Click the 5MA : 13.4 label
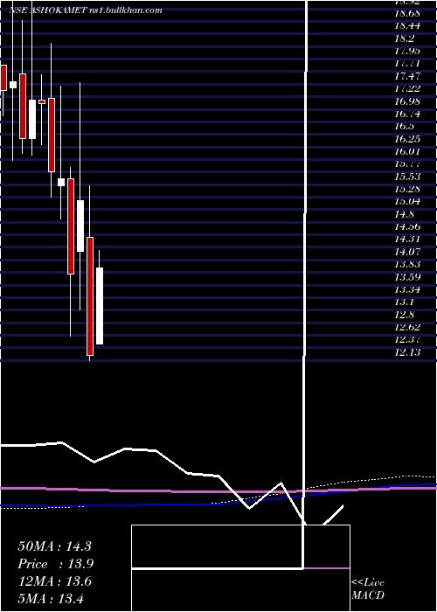 (x=51, y=598)
